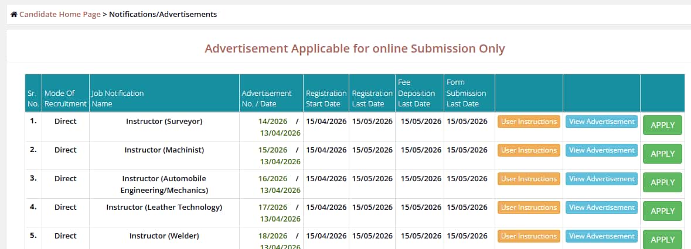
Task: Open User Instructions for Instructor (Surveyor)
Action: click(529, 122)
